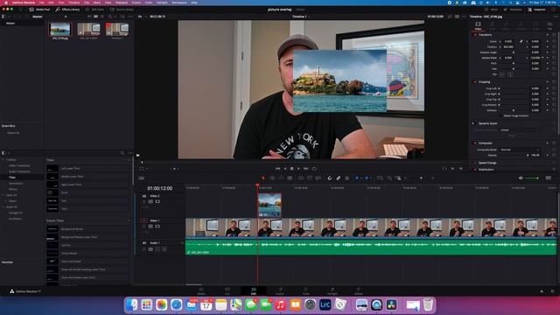Toggle the Linked Selection chain icon
The width and height of the screenshot is (560, 315).
click(339, 178)
